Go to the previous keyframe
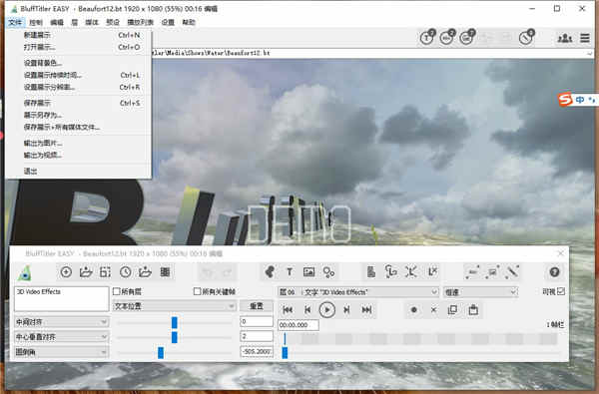 307,310
